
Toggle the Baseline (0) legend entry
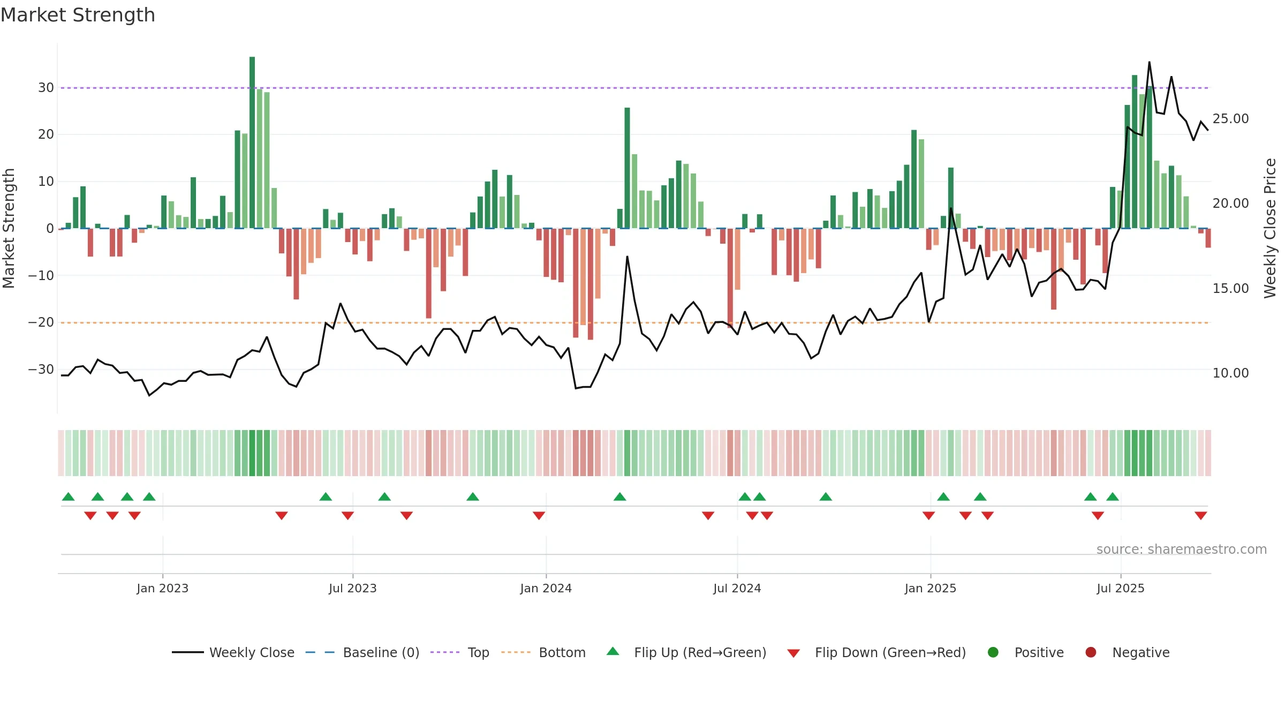tap(362, 652)
